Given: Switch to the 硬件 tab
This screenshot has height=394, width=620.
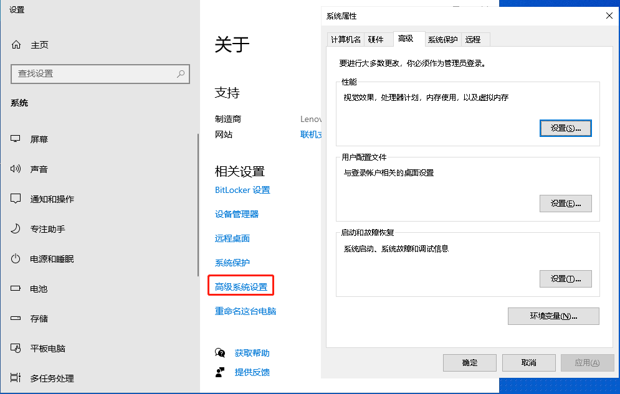Looking at the screenshot, I should pyautogui.click(x=378, y=39).
